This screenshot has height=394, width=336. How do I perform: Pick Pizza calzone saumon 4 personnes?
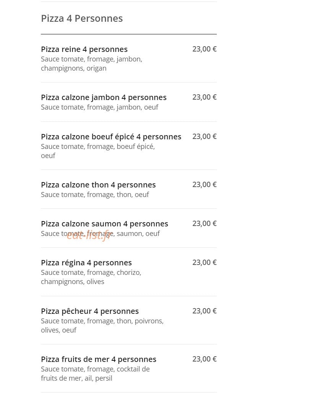click(x=104, y=224)
